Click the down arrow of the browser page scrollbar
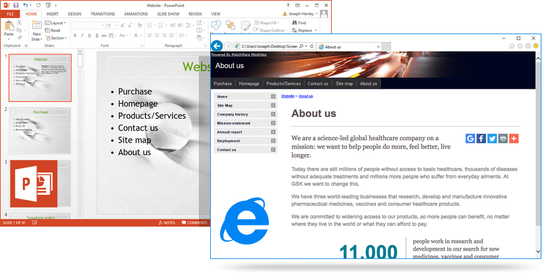The height and width of the screenshot is (274, 545). coord(538,251)
